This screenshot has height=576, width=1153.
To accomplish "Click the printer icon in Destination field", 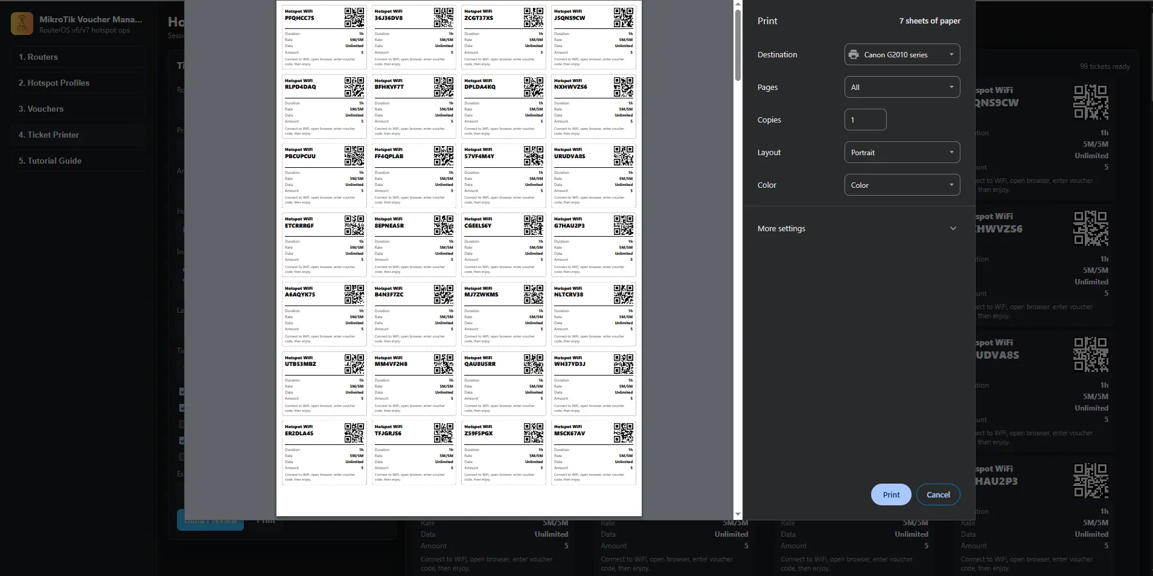I will [x=854, y=54].
